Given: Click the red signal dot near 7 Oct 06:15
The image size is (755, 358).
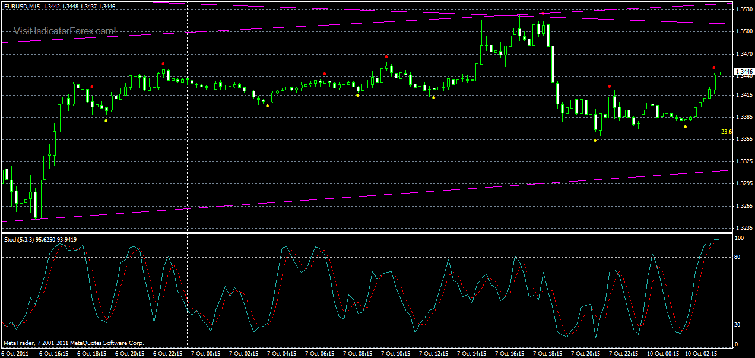Looking at the screenshot, I should pos(323,74).
